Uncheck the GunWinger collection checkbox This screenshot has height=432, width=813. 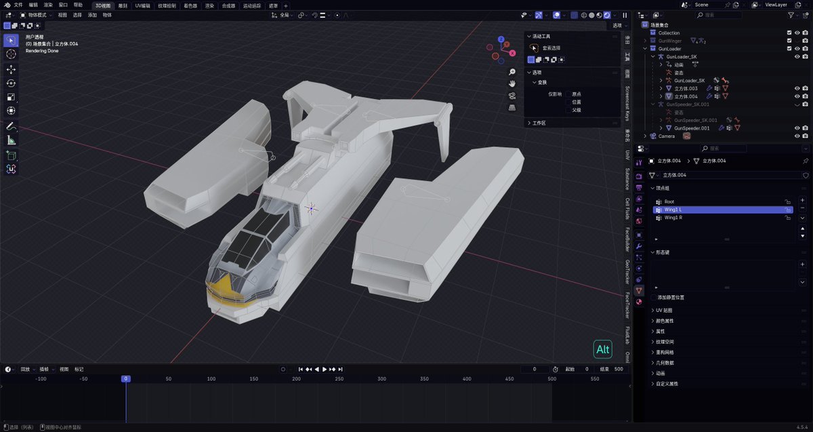(x=789, y=41)
